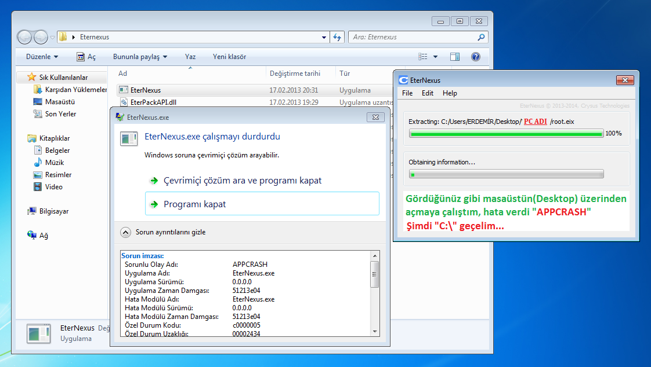
Task: Click the 17.02.2013 20:31 date cell
Action: click(x=294, y=90)
